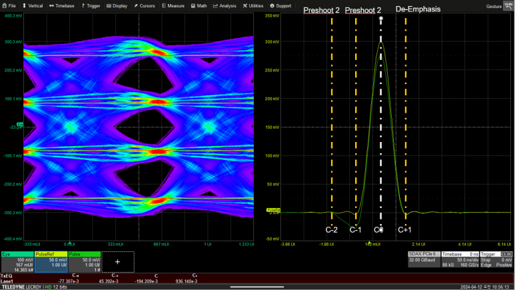Click trigger delay marker at 0 mUI

(69, 241)
